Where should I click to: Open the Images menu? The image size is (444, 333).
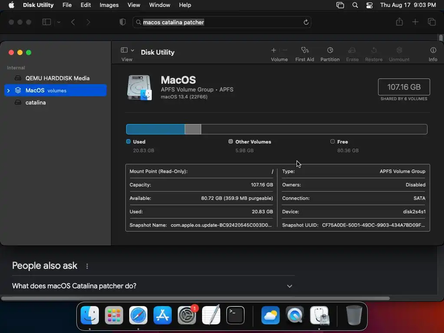pyautogui.click(x=109, y=5)
